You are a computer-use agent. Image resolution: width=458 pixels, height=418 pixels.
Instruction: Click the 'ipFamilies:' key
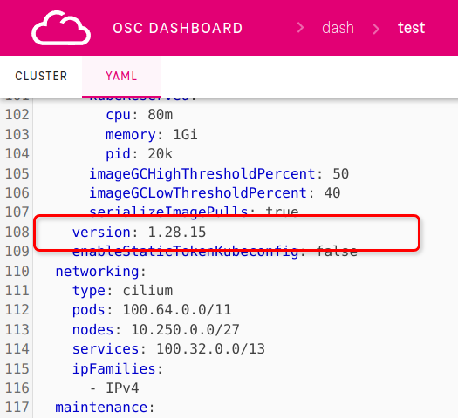[x=118, y=368]
